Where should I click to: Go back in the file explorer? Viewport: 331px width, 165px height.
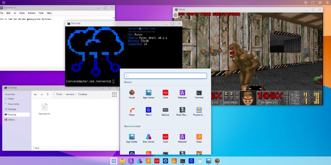[x=36, y=95]
